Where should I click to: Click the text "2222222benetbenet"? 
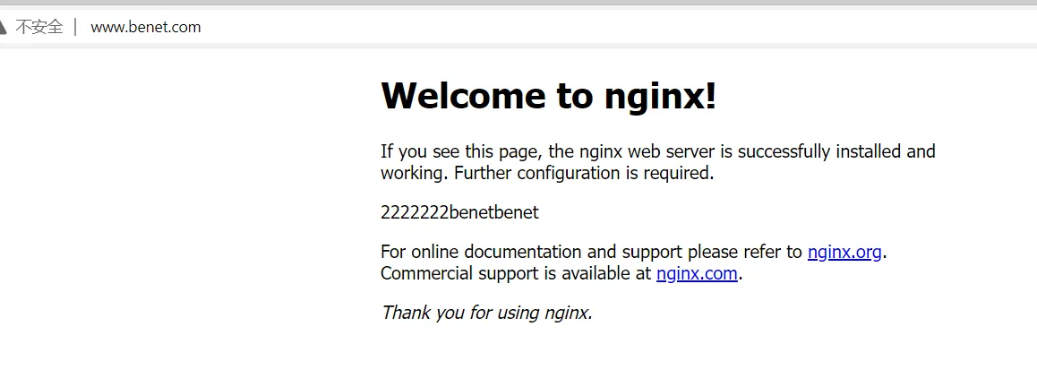pos(459,212)
